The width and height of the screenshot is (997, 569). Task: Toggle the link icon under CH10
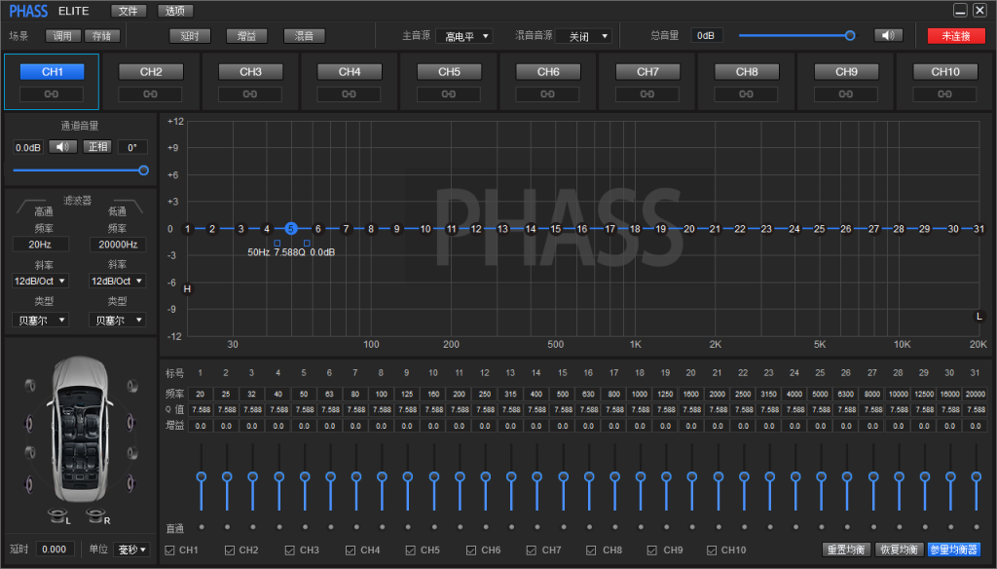coord(944,95)
